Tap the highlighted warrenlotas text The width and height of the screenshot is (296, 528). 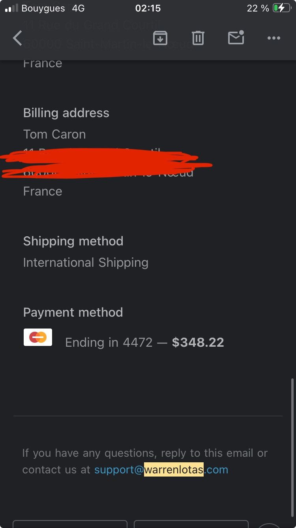pyautogui.click(x=174, y=469)
